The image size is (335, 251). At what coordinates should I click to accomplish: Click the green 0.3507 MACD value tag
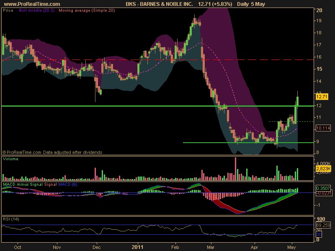tap(323, 188)
